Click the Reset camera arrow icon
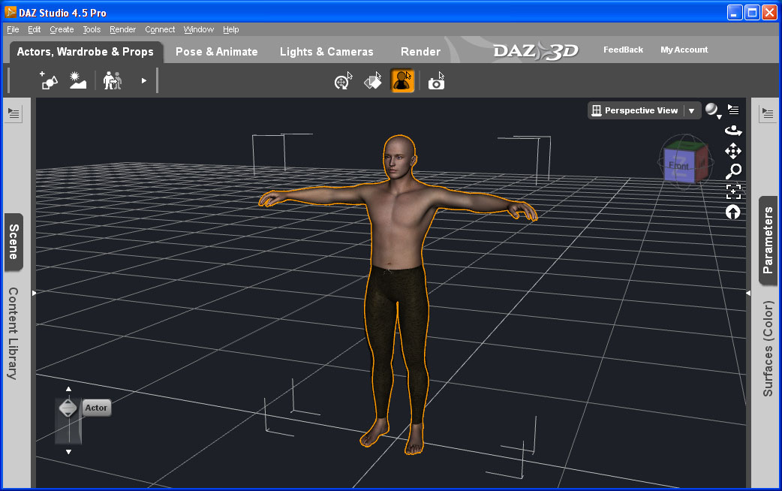782x491 pixels. pos(733,212)
